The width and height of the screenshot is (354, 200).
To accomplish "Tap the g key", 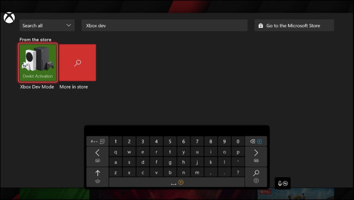I will pyautogui.click(x=170, y=162).
